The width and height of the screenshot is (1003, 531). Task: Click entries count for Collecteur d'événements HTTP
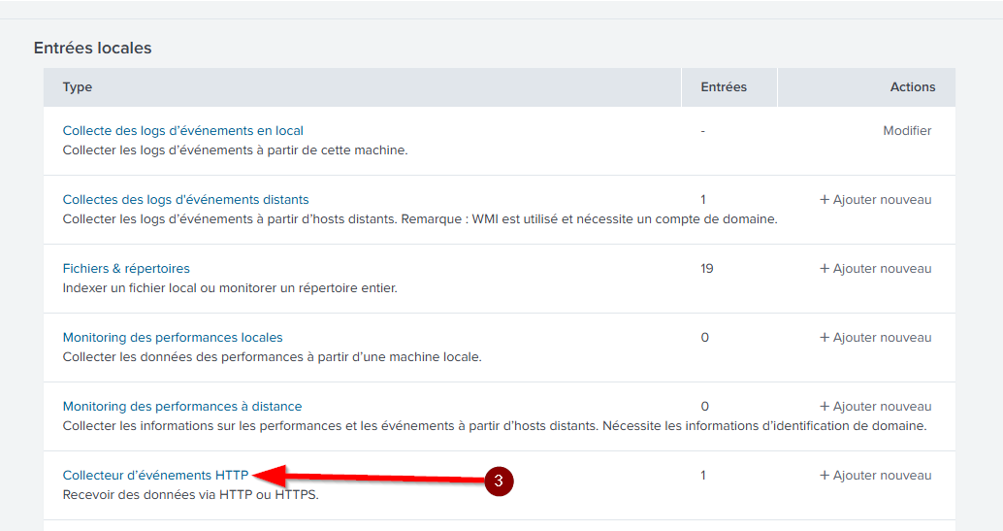(703, 475)
